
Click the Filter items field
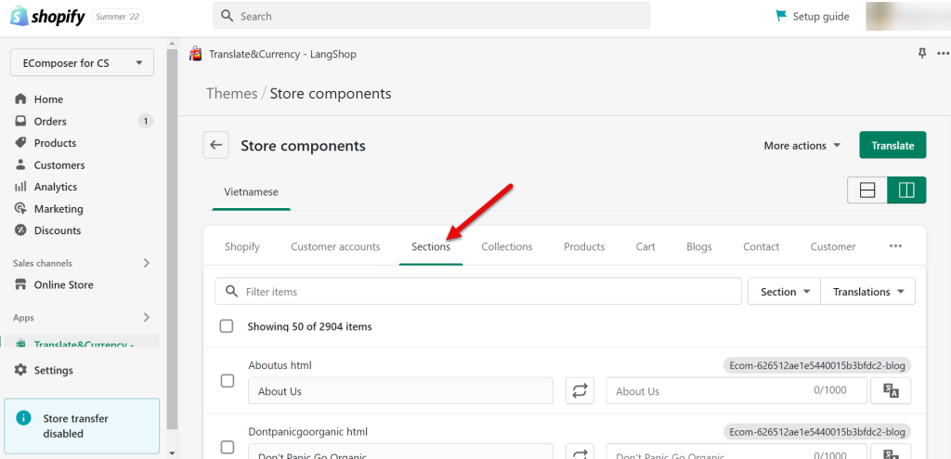click(478, 292)
